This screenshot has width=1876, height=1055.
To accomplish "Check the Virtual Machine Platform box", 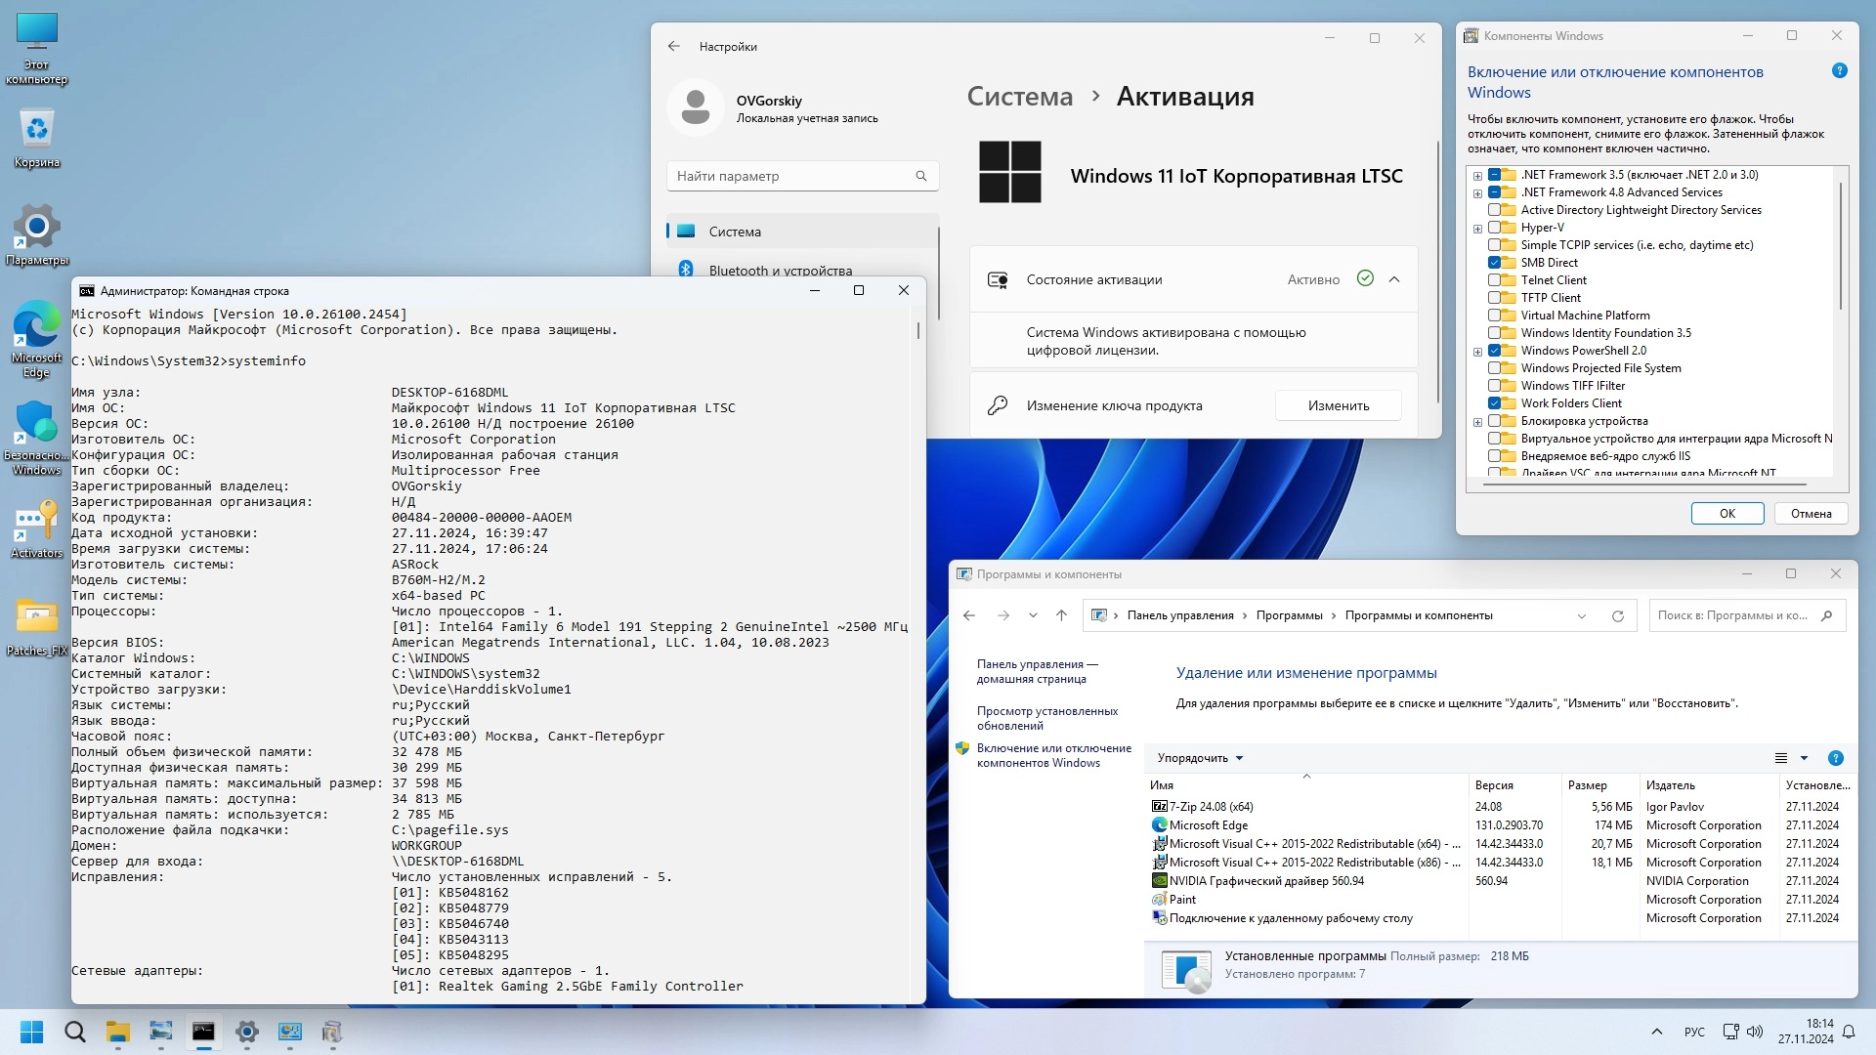I will [x=1494, y=316].
